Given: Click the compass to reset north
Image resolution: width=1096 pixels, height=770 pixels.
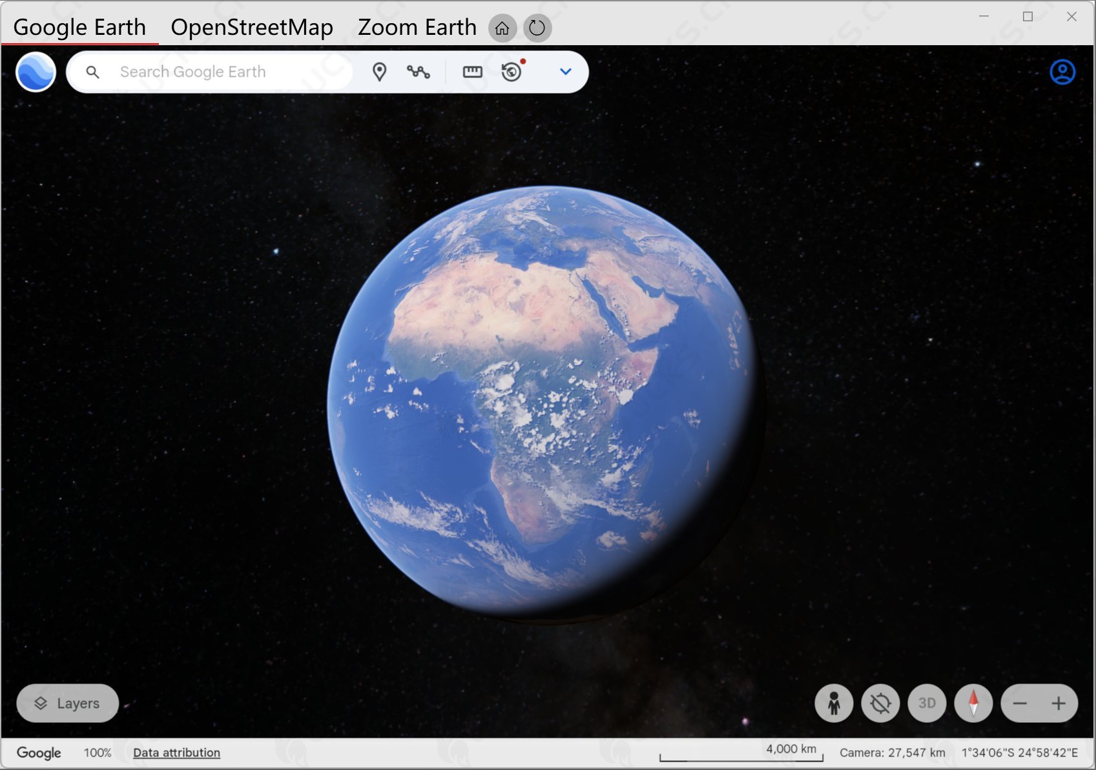Looking at the screenshot, I should [x=973, y=703].
